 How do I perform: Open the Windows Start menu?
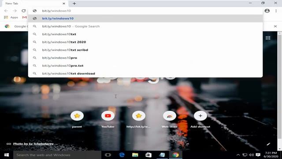coord(7,155)
